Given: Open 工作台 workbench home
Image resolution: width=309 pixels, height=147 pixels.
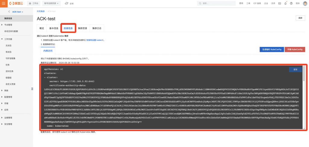Looking at the screenshot, I should 33,3.
